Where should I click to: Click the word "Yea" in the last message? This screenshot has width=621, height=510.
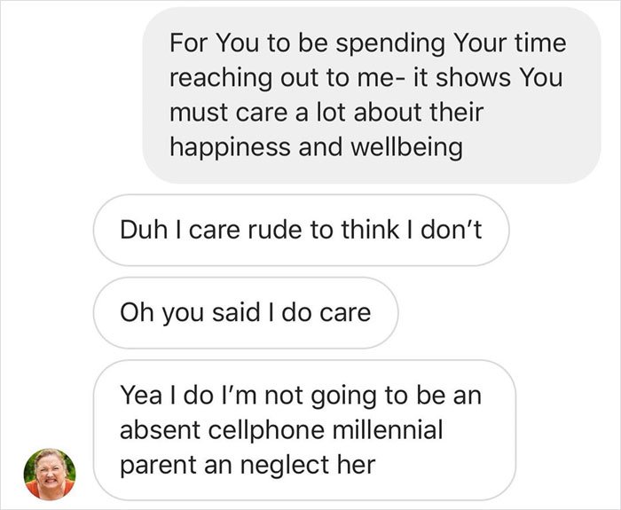click(x=139, y=396)
